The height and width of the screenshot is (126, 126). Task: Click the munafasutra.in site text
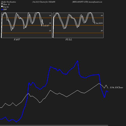[x=96, y=2]
